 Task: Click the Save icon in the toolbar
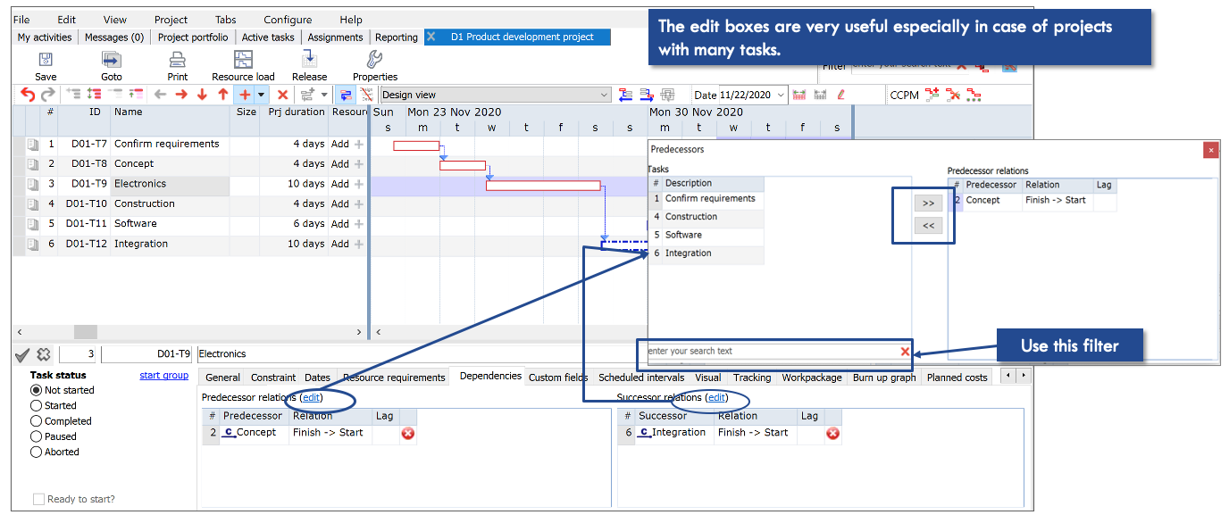click(x=45, y=60)
